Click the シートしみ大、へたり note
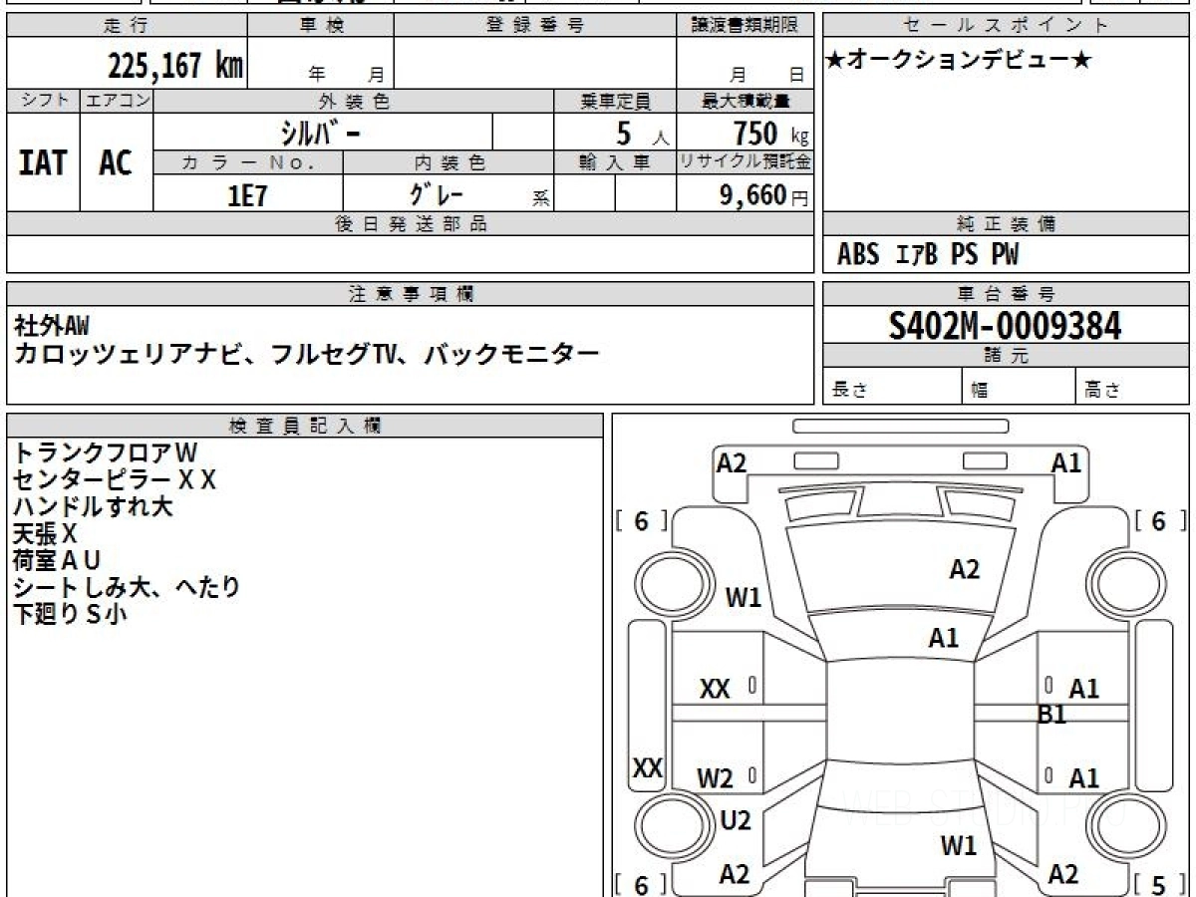The width and height of the screenshot is (1196, 897). coord(128,587)
